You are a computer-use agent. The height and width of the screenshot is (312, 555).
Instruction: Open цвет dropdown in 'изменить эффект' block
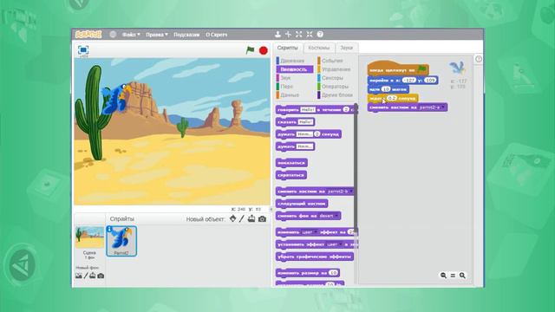[x=310, y=232]
